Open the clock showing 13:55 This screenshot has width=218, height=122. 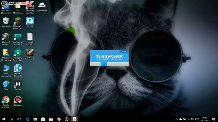[x=205, y=119]
